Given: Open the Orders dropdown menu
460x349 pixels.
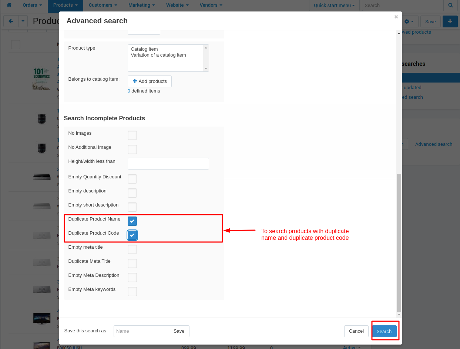Looking at the screenshot, I should pyautogui.click(x=32, y=5).
